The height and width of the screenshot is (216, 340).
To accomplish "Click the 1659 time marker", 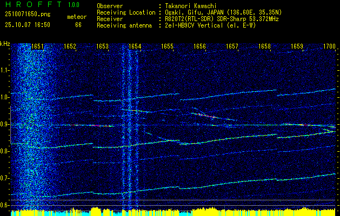I will (x=297, y=46).
